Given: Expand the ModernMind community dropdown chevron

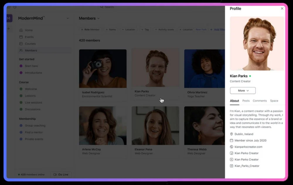Looking at the screenshot, I should point(68,18).
